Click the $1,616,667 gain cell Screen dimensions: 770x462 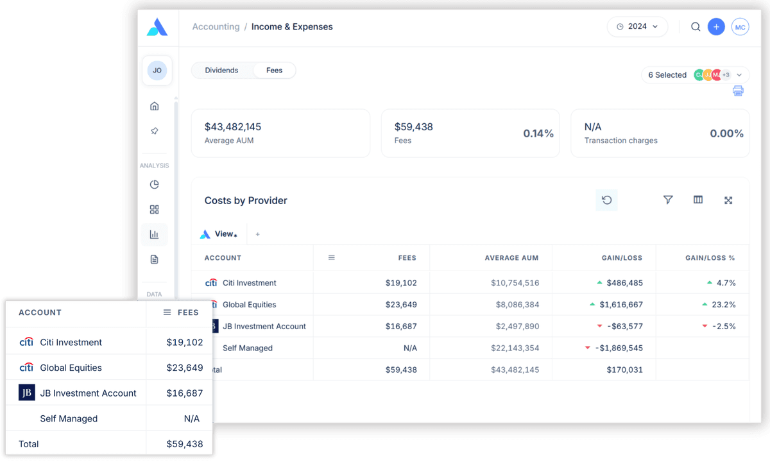[x=621, y=305]
